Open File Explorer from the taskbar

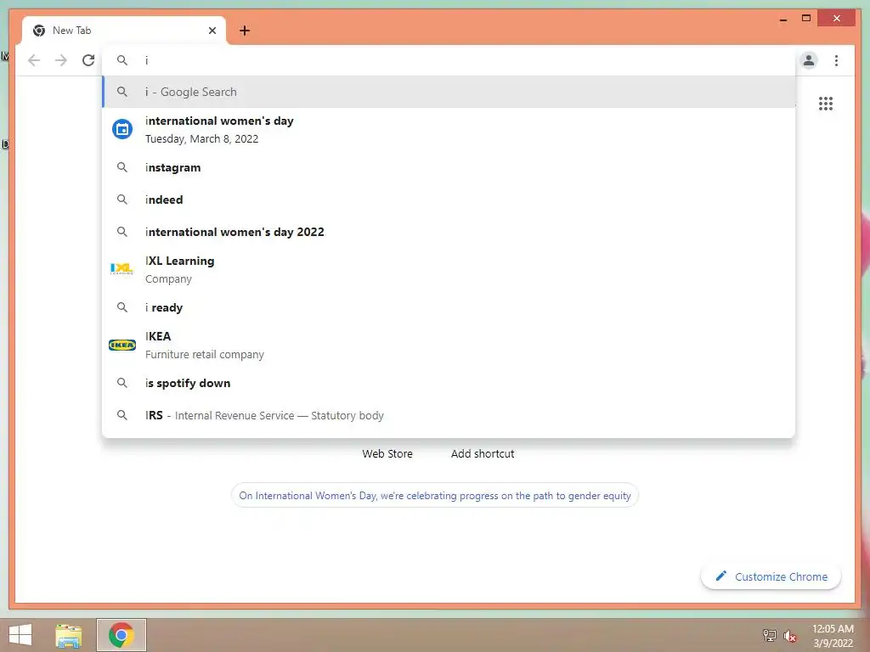pos(69,635)
